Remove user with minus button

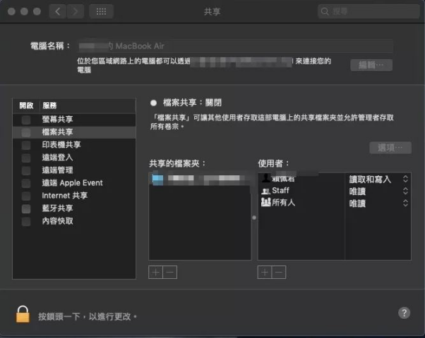(x=279, y=273)
